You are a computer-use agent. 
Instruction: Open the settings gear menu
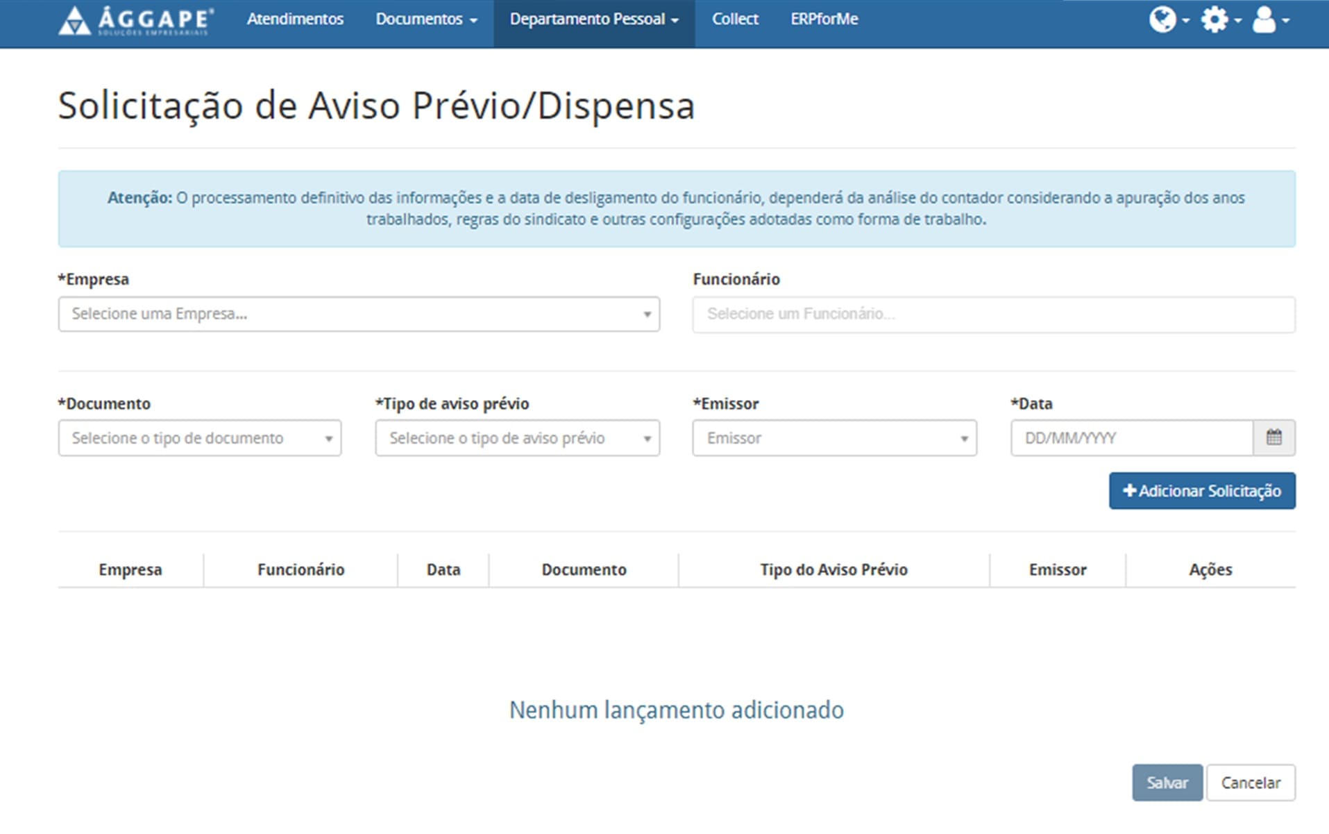(x=1219, y=19)
